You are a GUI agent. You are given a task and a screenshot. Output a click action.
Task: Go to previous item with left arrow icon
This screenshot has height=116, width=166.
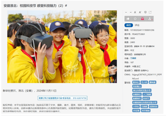pos(126,12)
